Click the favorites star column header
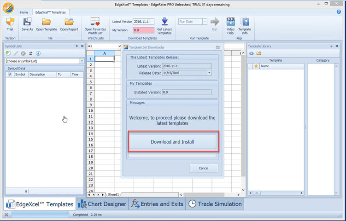This screenshot has height=221, width=346. [256, 66]
